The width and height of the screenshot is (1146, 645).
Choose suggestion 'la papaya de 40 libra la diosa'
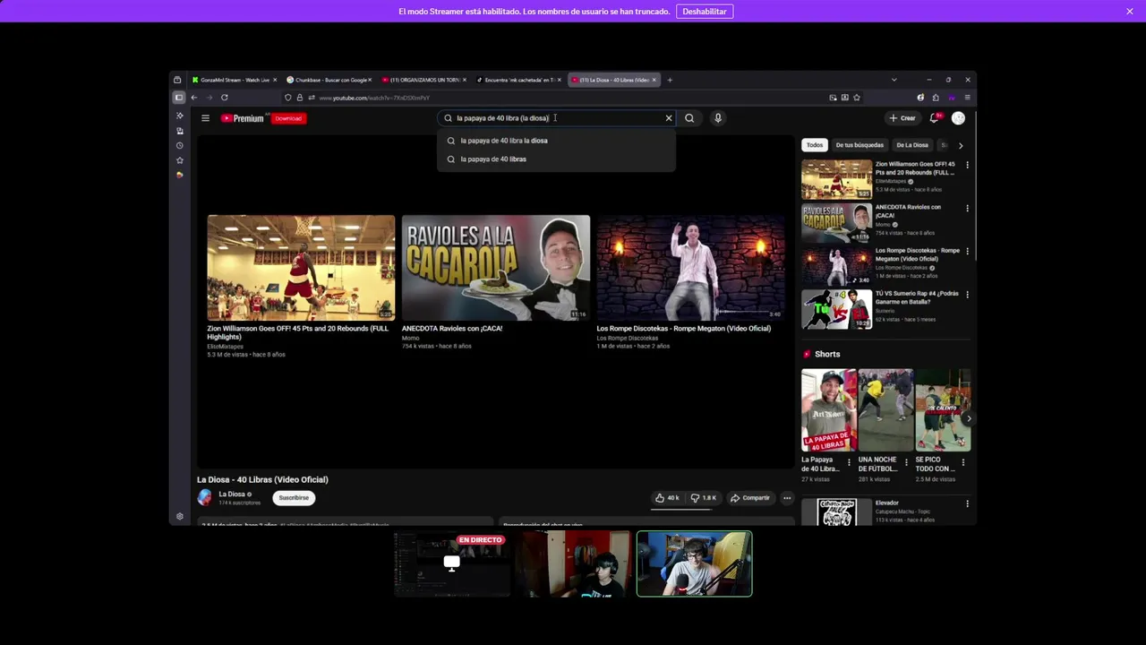pyautogui.click(x=556, y=141)
